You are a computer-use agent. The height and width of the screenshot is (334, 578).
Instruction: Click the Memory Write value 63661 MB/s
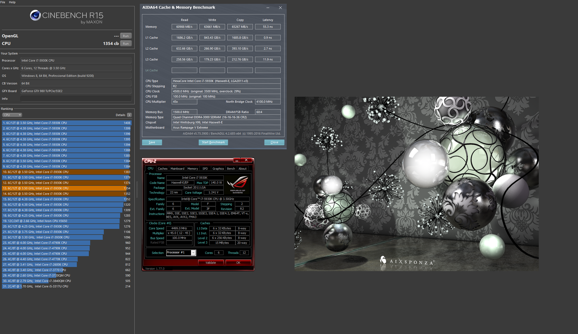click(x=212, y=27)
